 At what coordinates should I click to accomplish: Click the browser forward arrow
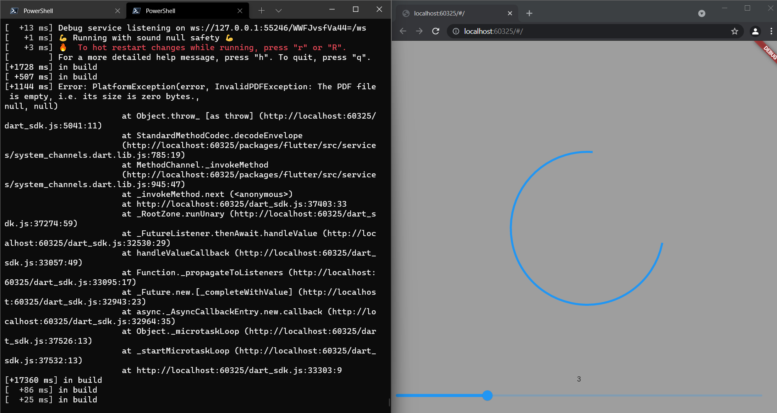click(419, 31)
